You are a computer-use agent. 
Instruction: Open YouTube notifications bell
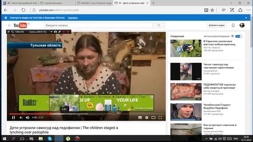pyautogui.click(x=233, y=25)
